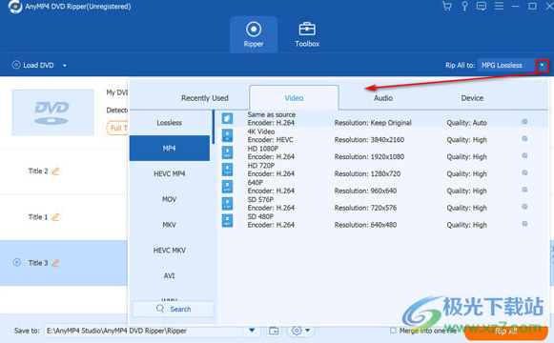
Task: Select resolution 1920x1080 text
Action: tap(369, 156)
